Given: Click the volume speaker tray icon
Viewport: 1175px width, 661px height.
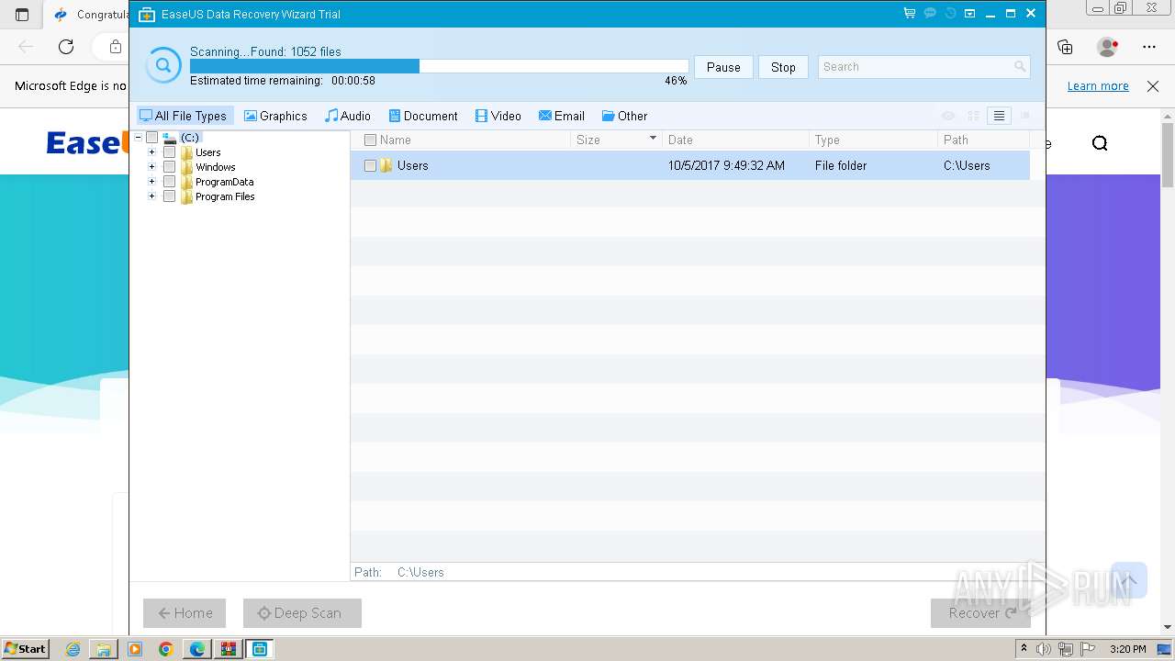Looking at the screenshot, I should click(1044, 649).
